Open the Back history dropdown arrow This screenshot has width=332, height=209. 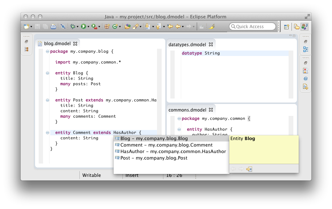[183, 27]
